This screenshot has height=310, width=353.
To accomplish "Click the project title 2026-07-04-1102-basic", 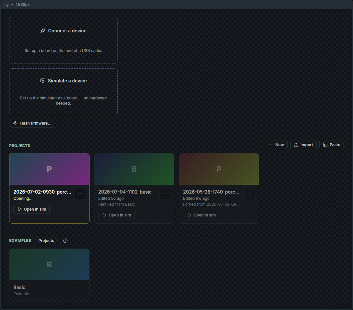I will point(125,192).
